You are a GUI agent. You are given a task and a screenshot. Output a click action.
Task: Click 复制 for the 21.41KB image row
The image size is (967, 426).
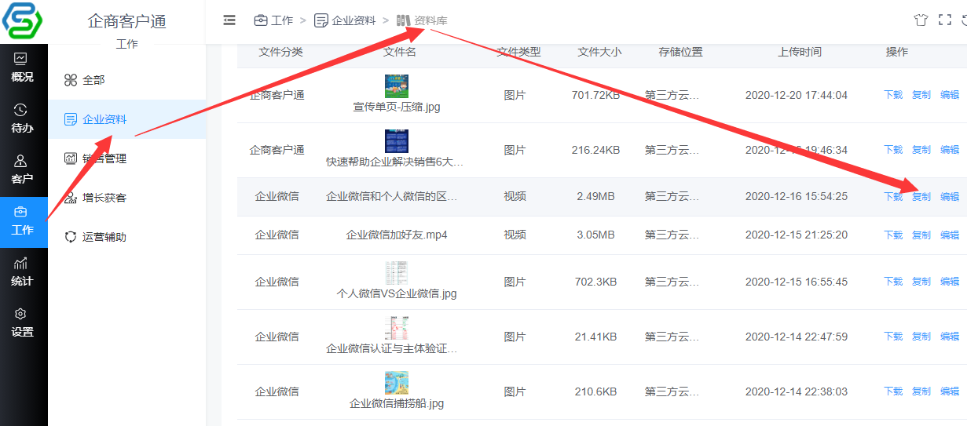pos(921,337)
